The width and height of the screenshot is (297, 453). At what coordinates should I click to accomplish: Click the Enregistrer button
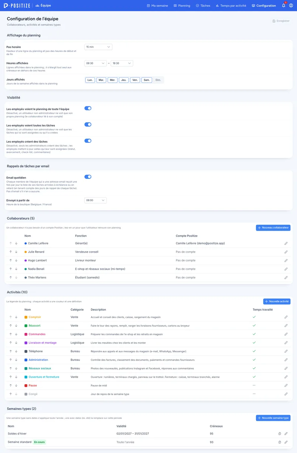coord(281,21)
